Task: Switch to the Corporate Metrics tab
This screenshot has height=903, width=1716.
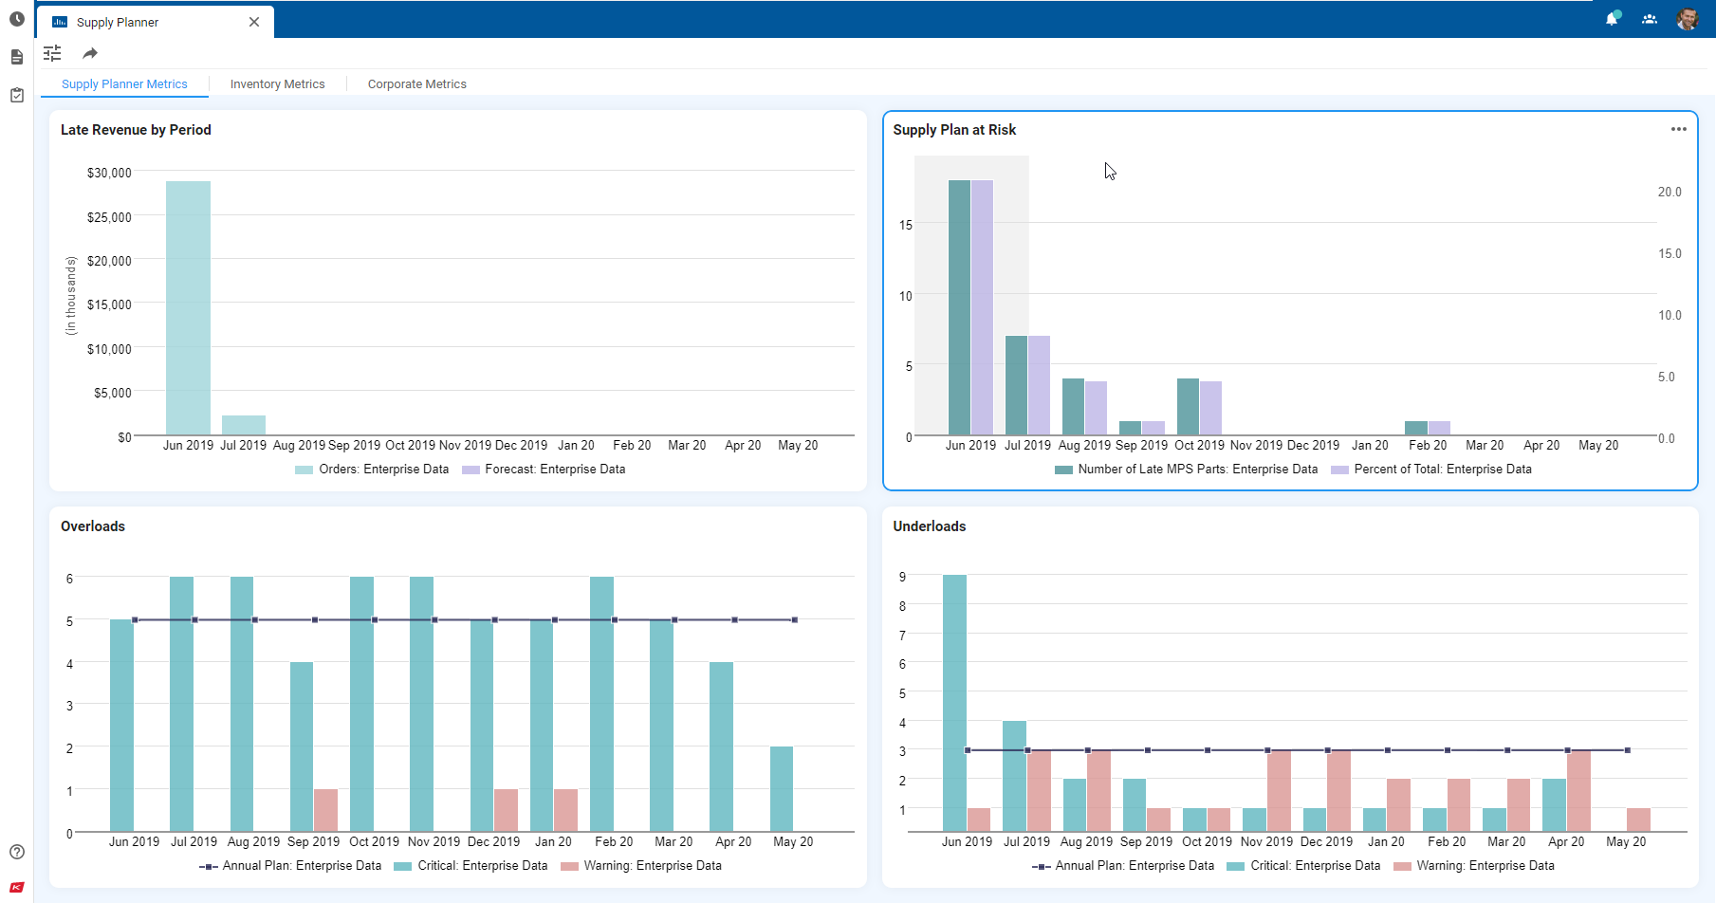Action: (416, 84)
